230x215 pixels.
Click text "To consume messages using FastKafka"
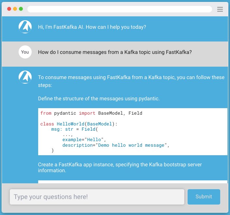click(84, 77)
